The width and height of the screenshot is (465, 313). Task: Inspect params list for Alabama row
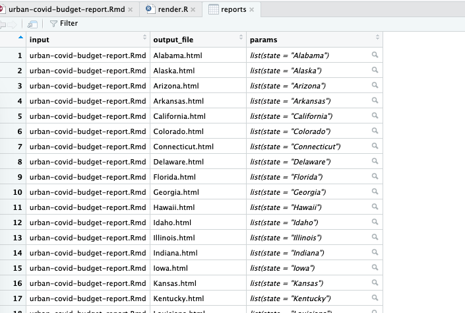(375, 55)
